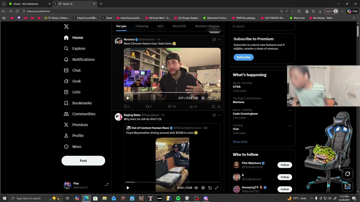The image size is (360, 202).
Task: Switch to the Nextdoor Steppas tab
Action: (x=207, y=26)
